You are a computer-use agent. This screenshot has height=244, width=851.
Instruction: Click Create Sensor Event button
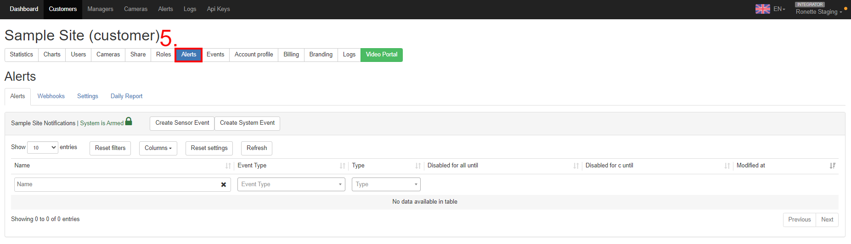[182, 123]
